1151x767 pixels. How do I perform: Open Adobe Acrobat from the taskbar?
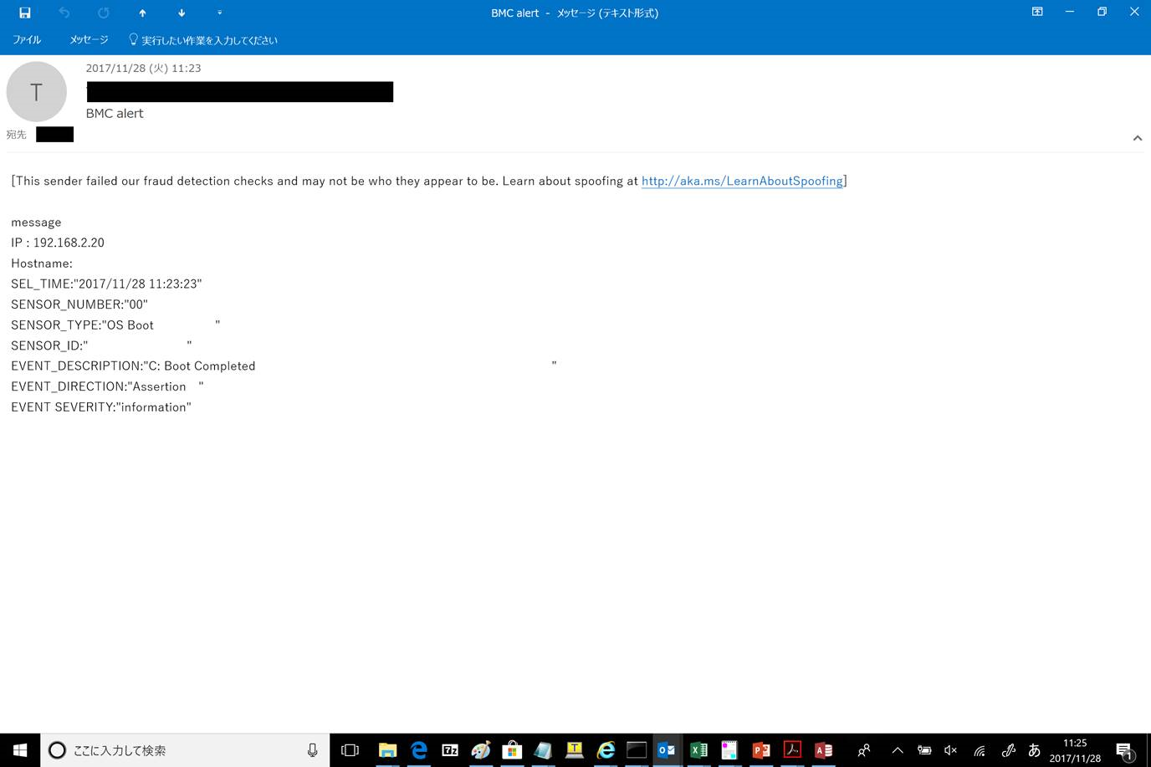792,749
